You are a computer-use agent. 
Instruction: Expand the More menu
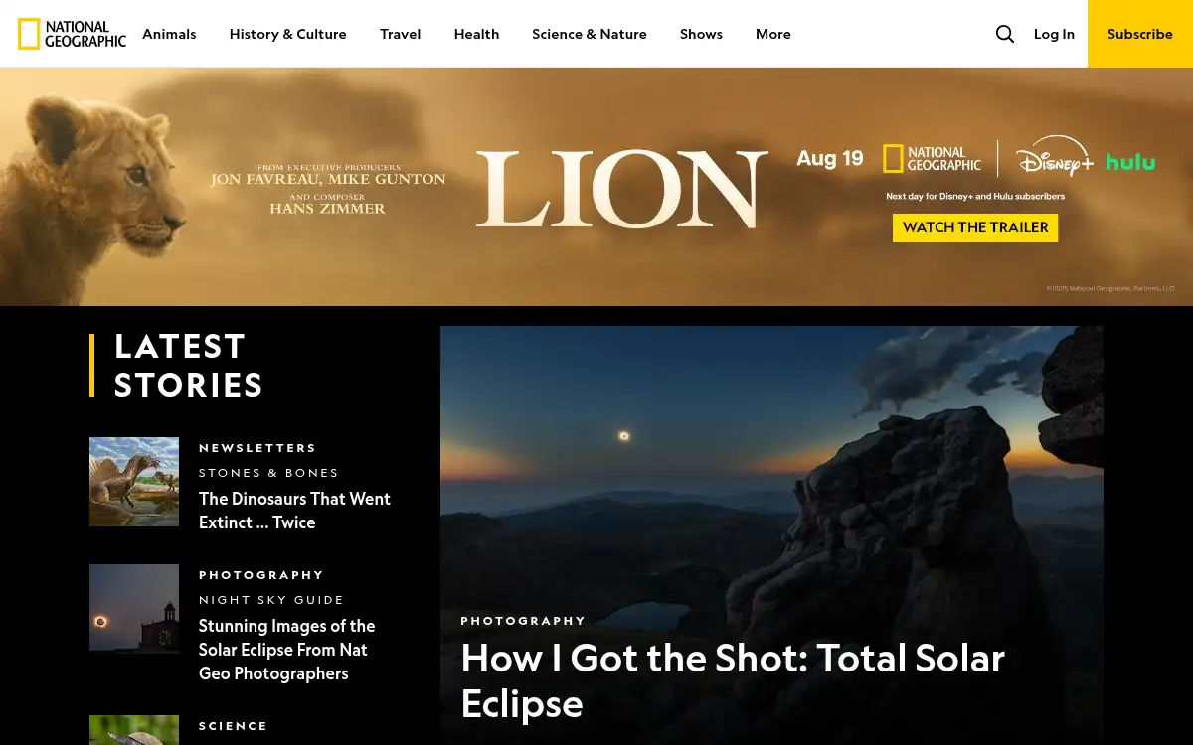pyautogui.click(x=773, y=34)
